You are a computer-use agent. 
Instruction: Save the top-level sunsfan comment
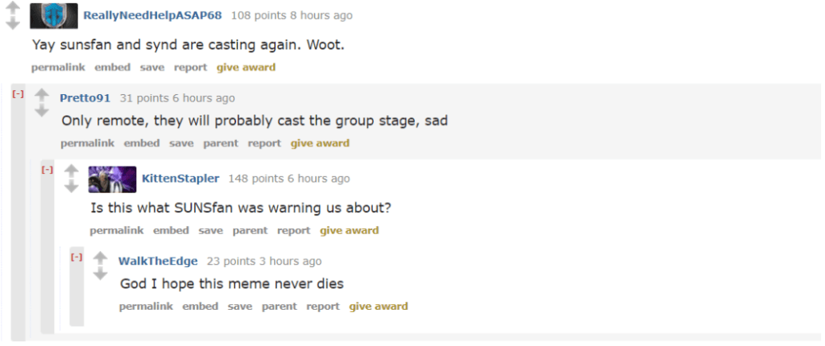(x=152, y=68)
